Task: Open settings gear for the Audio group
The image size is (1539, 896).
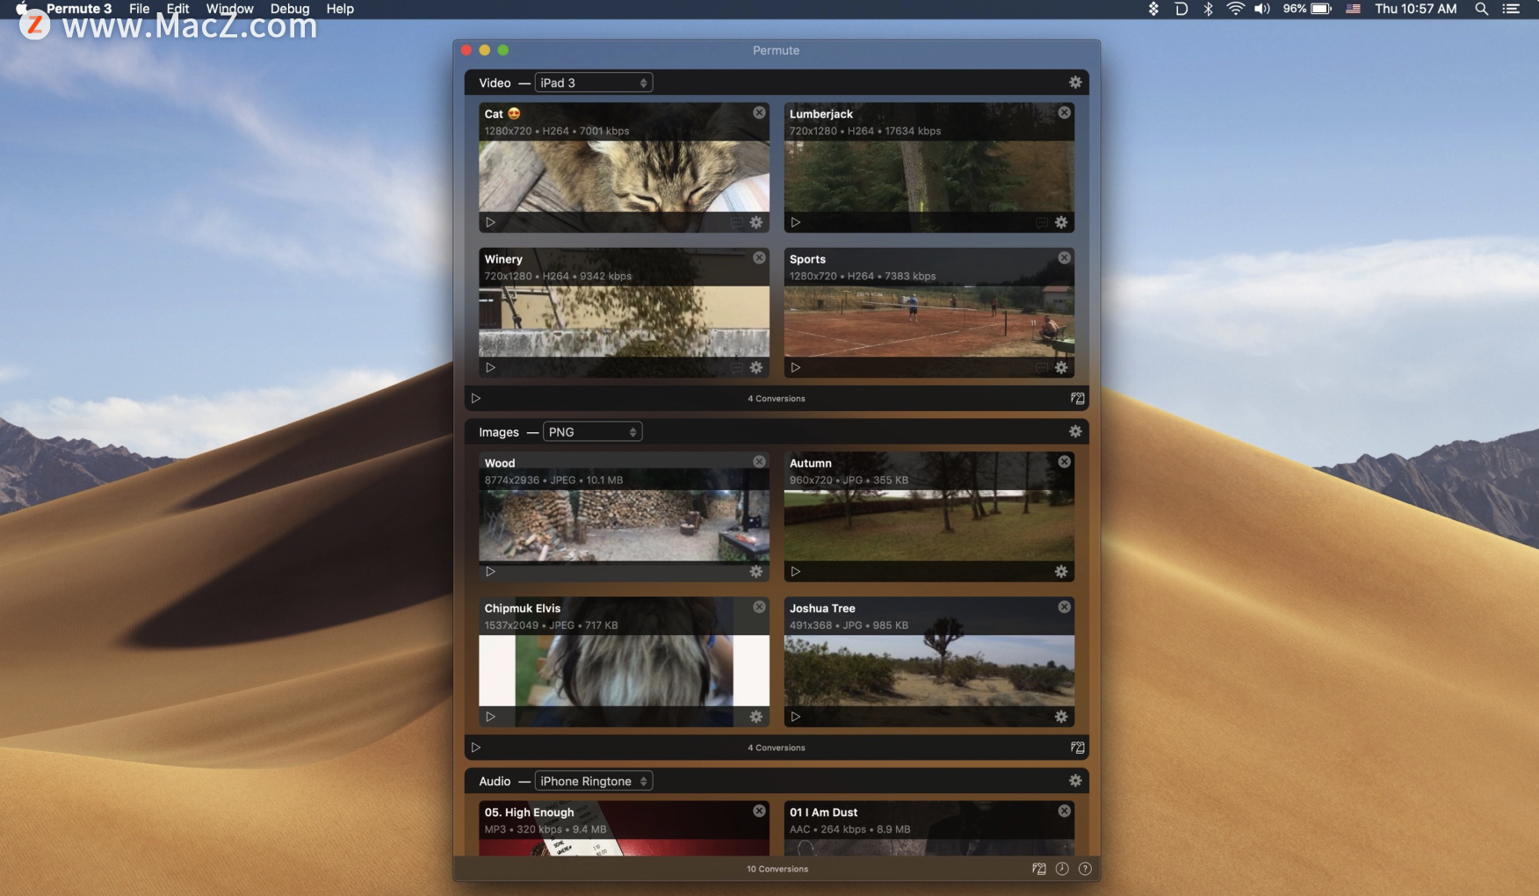Action: click(x=1075, y=781)
